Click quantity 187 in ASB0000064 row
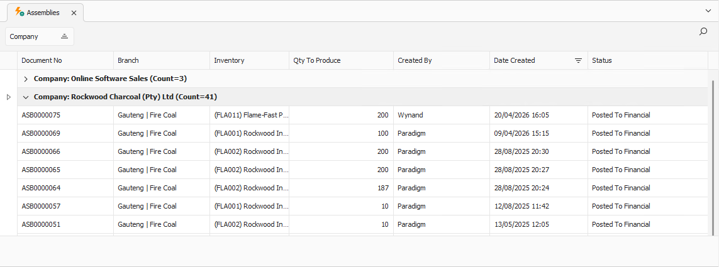This screenshot has width=719, height=267. point(383,188)
